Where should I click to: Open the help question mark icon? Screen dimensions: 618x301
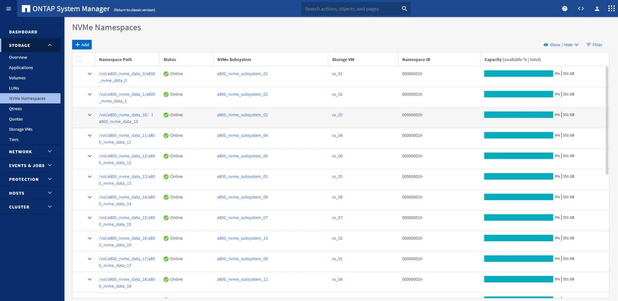(x=564, y=8)
